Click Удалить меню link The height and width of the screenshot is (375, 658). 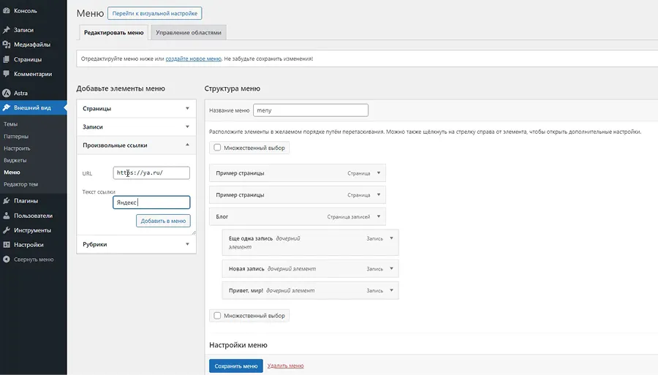285,365
